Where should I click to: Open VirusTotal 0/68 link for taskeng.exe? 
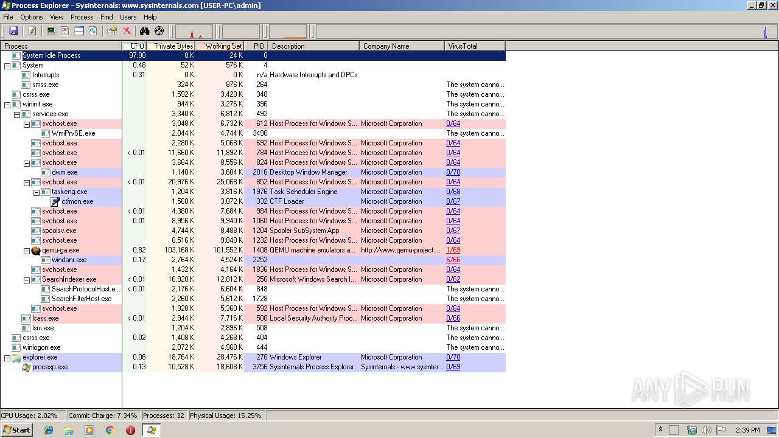(453, 192)
